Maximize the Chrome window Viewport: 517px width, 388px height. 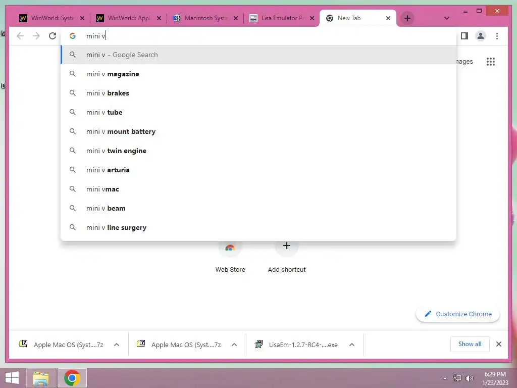[x=479, y=11]
